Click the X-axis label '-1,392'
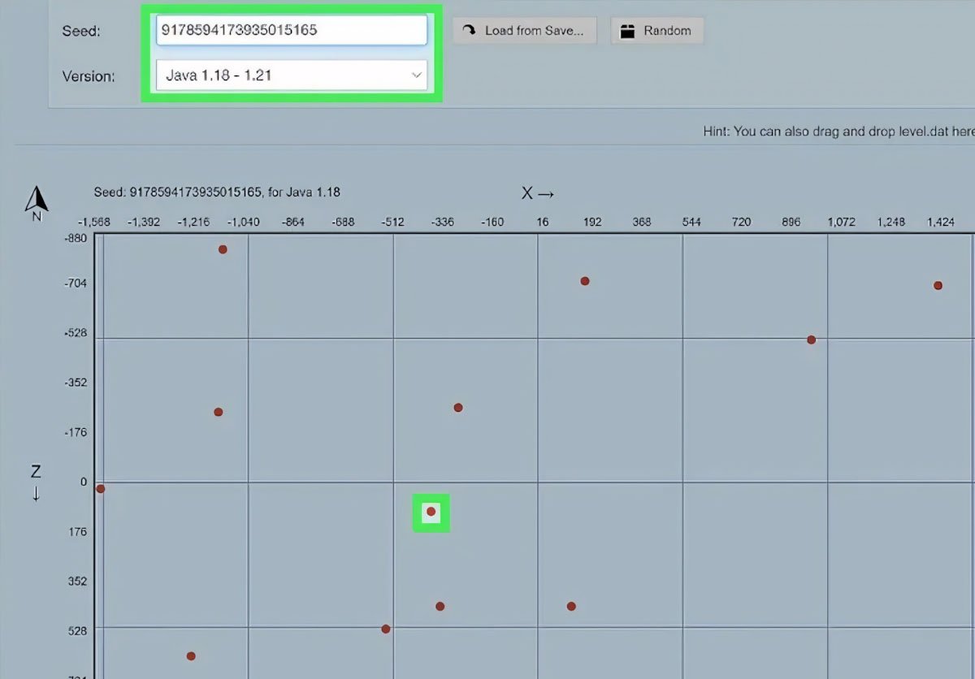The image size is (975, 679). [x=144, y=222]
